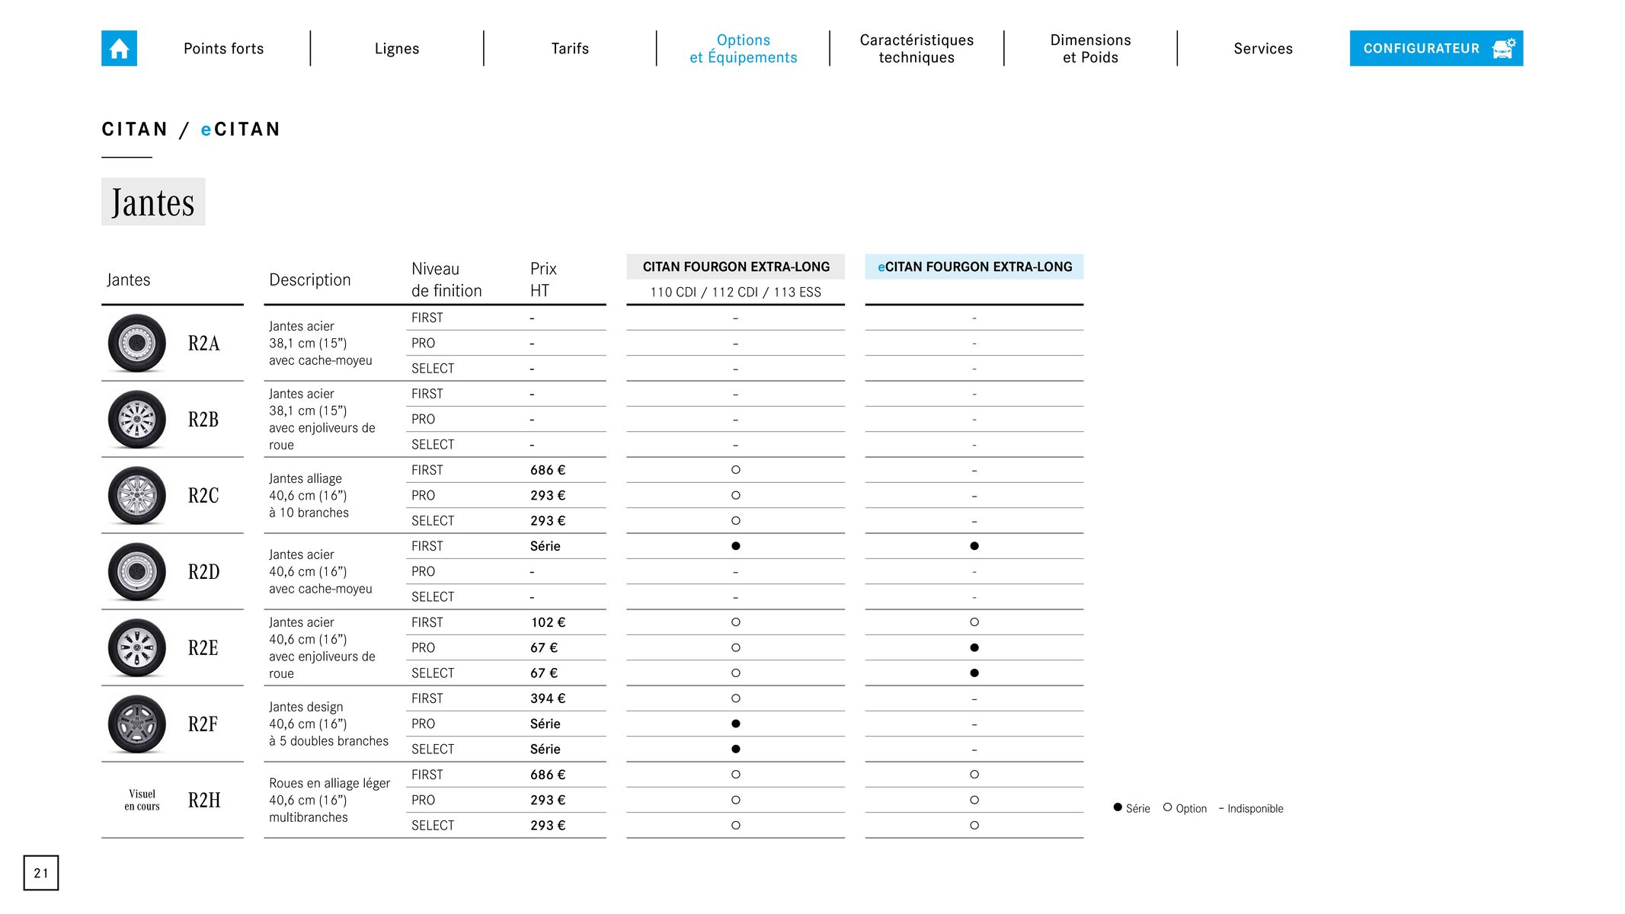Select the R2D steel wheel image

click(x=137, y=571)
